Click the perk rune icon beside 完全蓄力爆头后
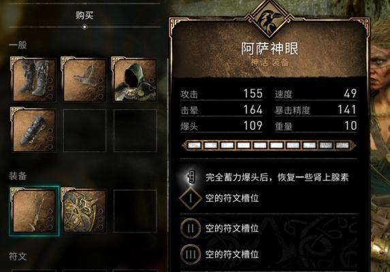 coord(191,177)
